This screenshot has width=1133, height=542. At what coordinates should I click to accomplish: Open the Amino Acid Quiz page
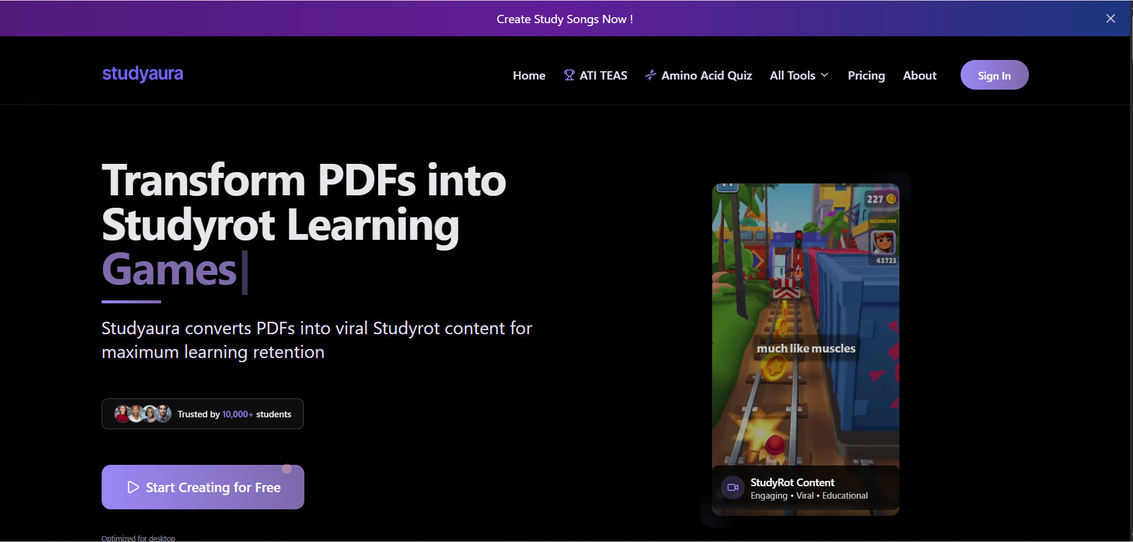coord(699,75)
